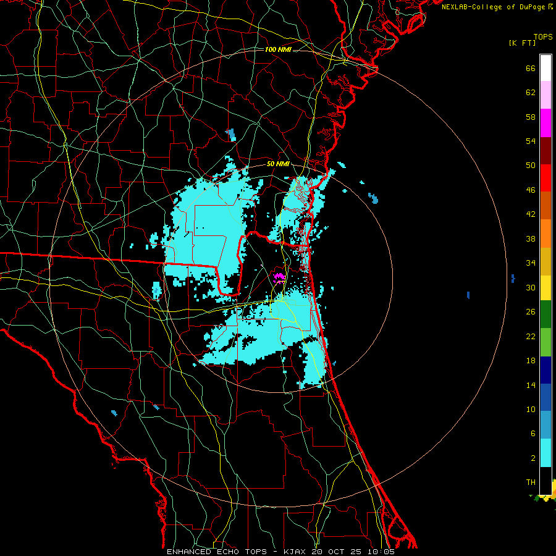Click the 2 value on the scale
The height and width of the screenshot is (556, 556).
point(533,458)
